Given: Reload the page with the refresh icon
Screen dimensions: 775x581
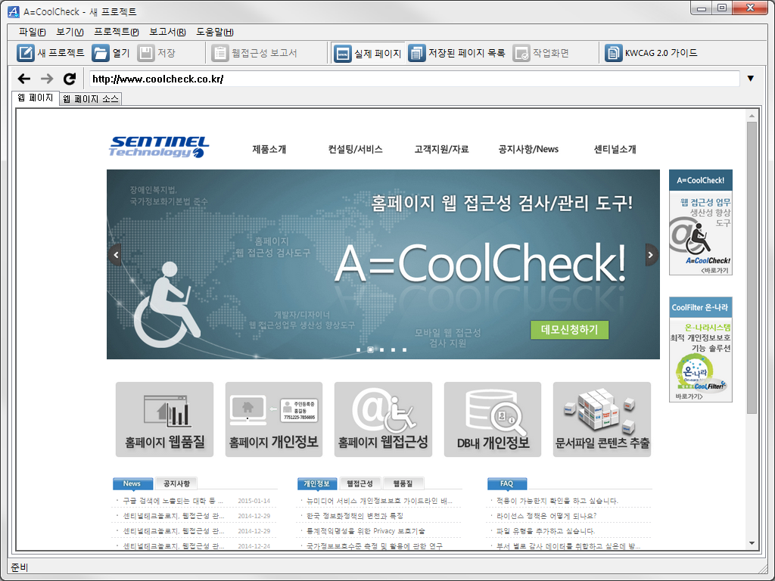Looking at the screenshot, I should pos(70,79).
